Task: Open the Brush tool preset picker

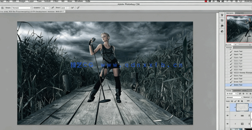Action: (x=3, y=8)
